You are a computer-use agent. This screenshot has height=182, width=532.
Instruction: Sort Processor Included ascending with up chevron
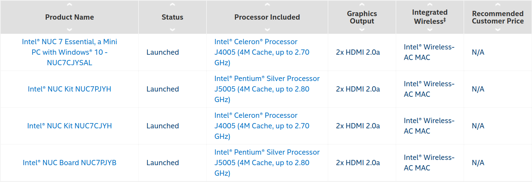[267, 5]
